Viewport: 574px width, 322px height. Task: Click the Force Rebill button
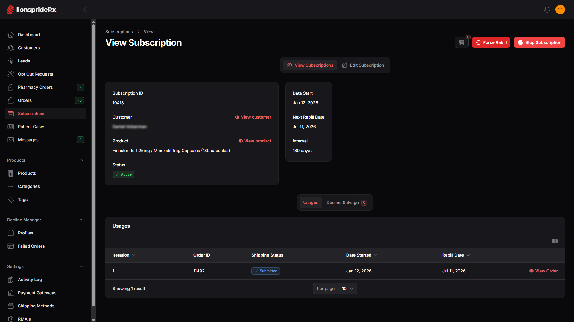(x=491, y=42)
